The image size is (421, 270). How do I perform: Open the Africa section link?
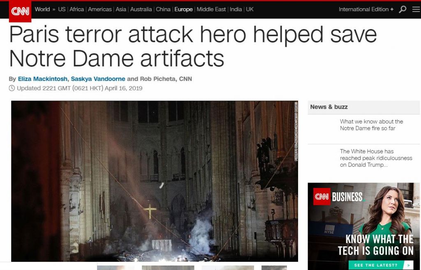(x=77, y=9)
